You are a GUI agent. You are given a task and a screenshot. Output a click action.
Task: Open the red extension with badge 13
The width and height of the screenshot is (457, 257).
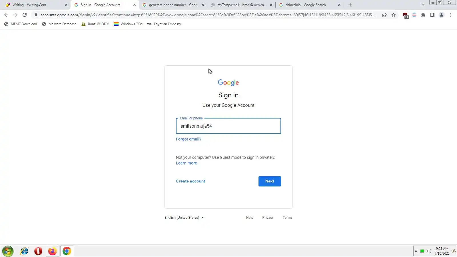click(x=405, y=15)
